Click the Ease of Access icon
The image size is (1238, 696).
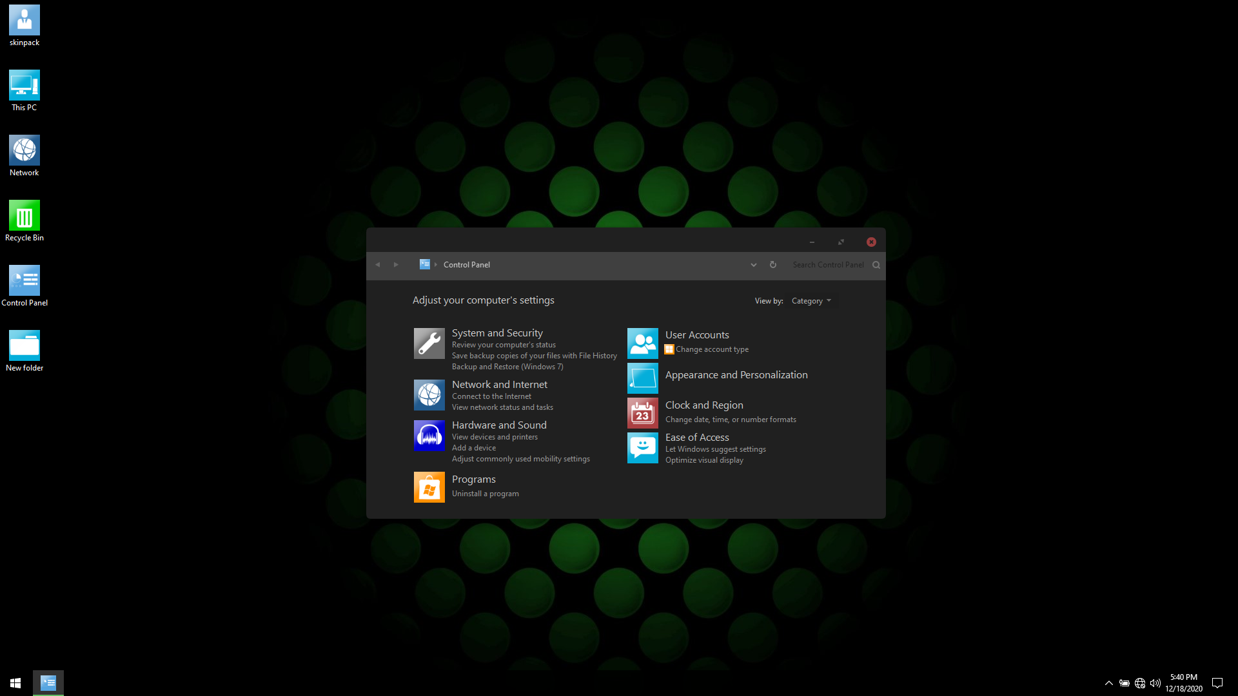(642, 447)
